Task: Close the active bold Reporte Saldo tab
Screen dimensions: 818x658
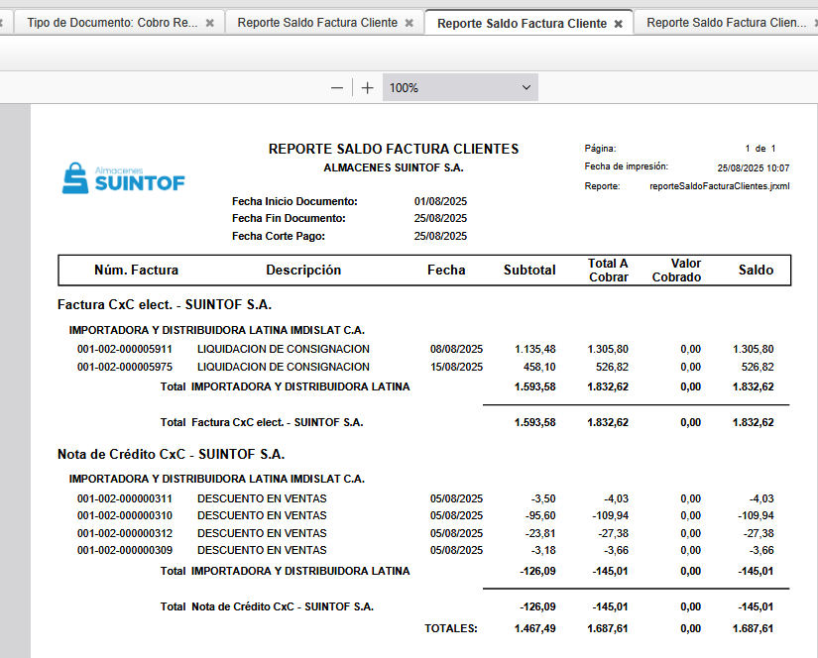Action: point(619,23)
